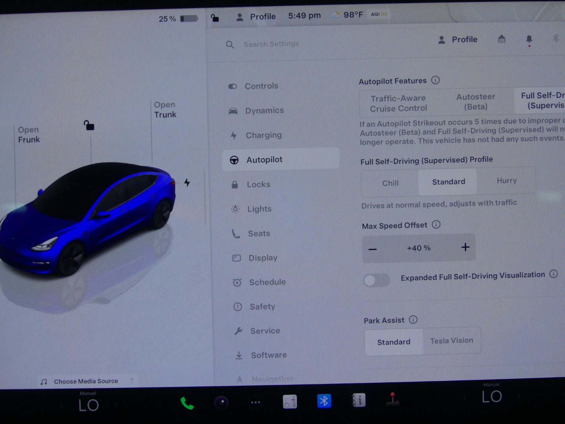Enable Expanded Full Self-Driving Visualization toggle
565x424 pixels.
pos(376,280)
